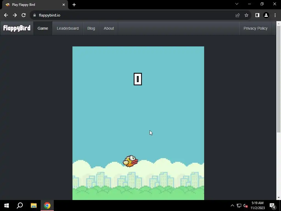Open the Leaderboard page
Viewport: 281px width, 211px height.
point(68,28)
